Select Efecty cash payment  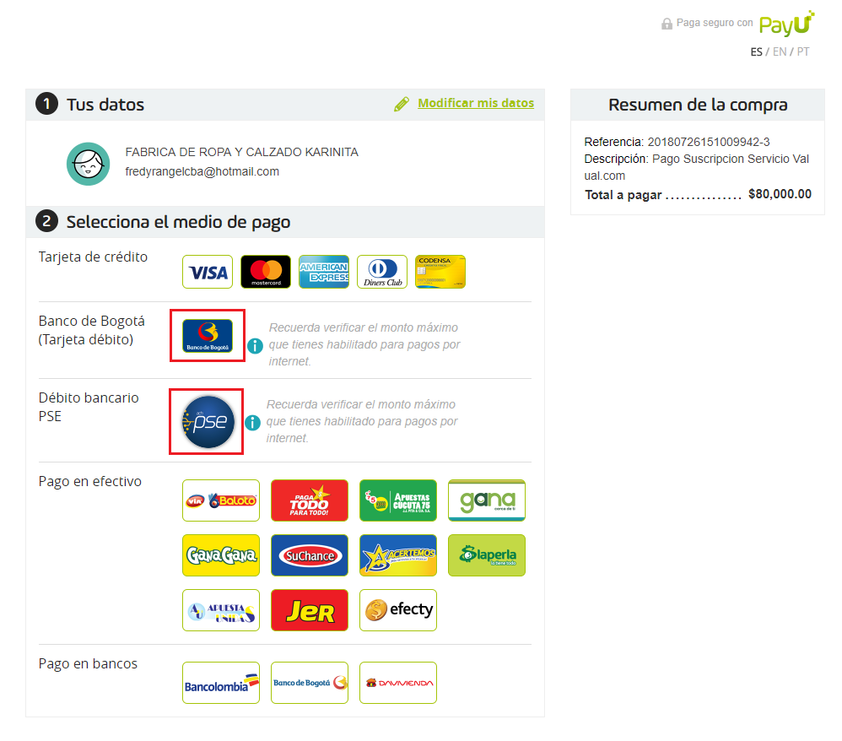(398, 610)
